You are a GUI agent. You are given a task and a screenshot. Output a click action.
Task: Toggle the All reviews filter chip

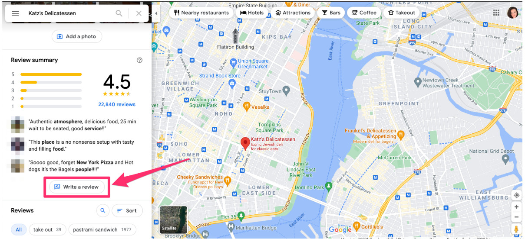(x=19, y=230)
